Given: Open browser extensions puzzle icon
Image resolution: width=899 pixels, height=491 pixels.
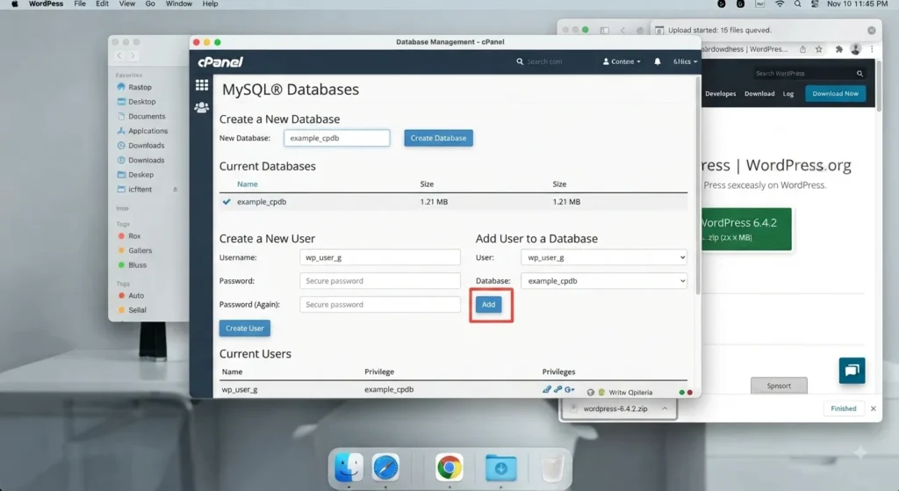Looking at the screenshot, I should [838, 49].
